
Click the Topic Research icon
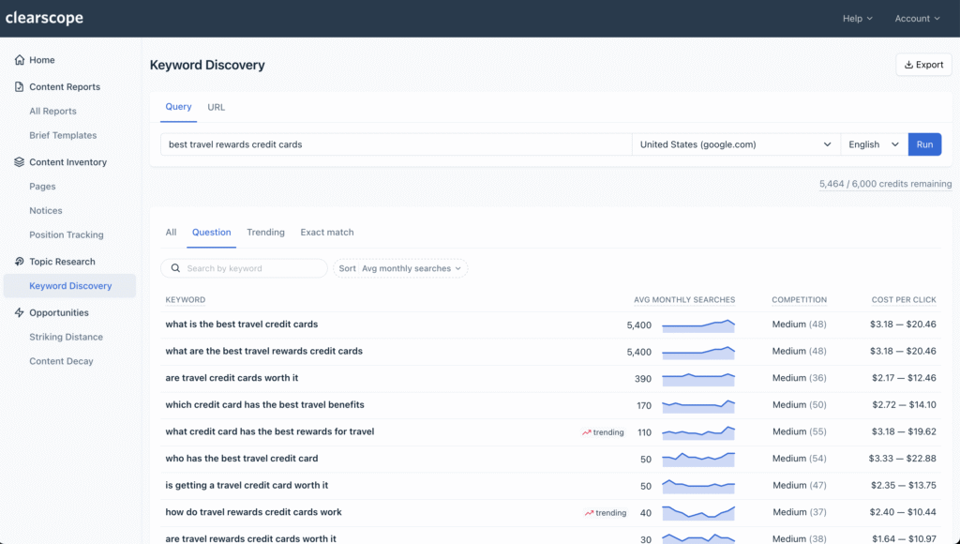click(19, 261)
